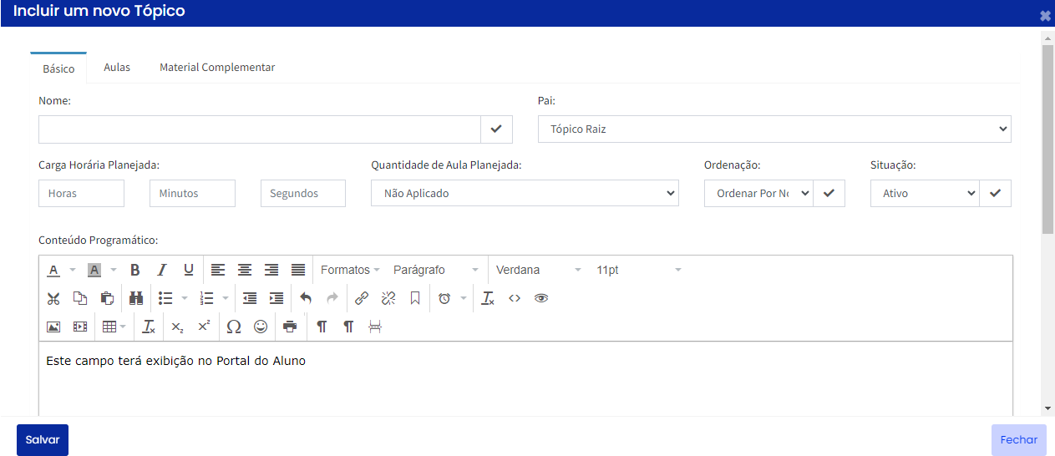Open the Pai dropdown showing Tópico Raiz
This screenshot has width=1055, height=456.
pos(774,129)
